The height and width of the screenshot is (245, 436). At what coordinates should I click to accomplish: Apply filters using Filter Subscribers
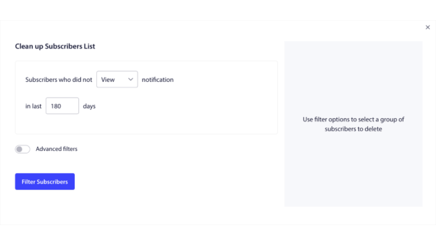45,181
